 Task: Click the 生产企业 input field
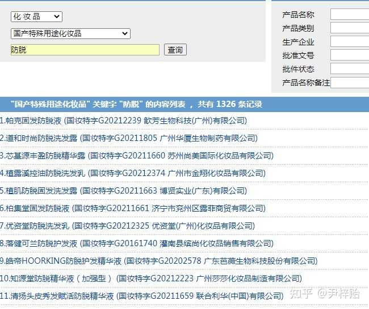[x=350, y=42]
